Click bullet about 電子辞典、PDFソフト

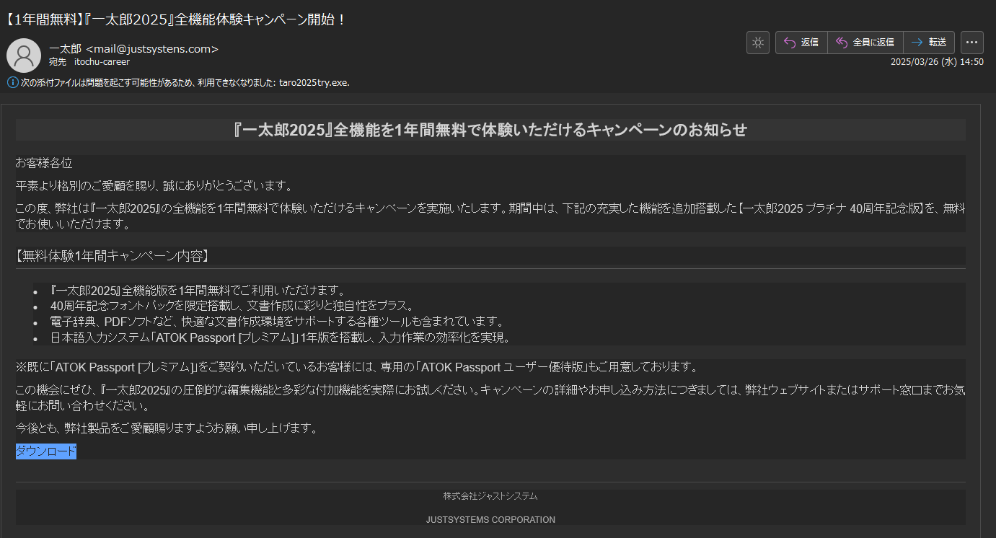coord(276,321)
